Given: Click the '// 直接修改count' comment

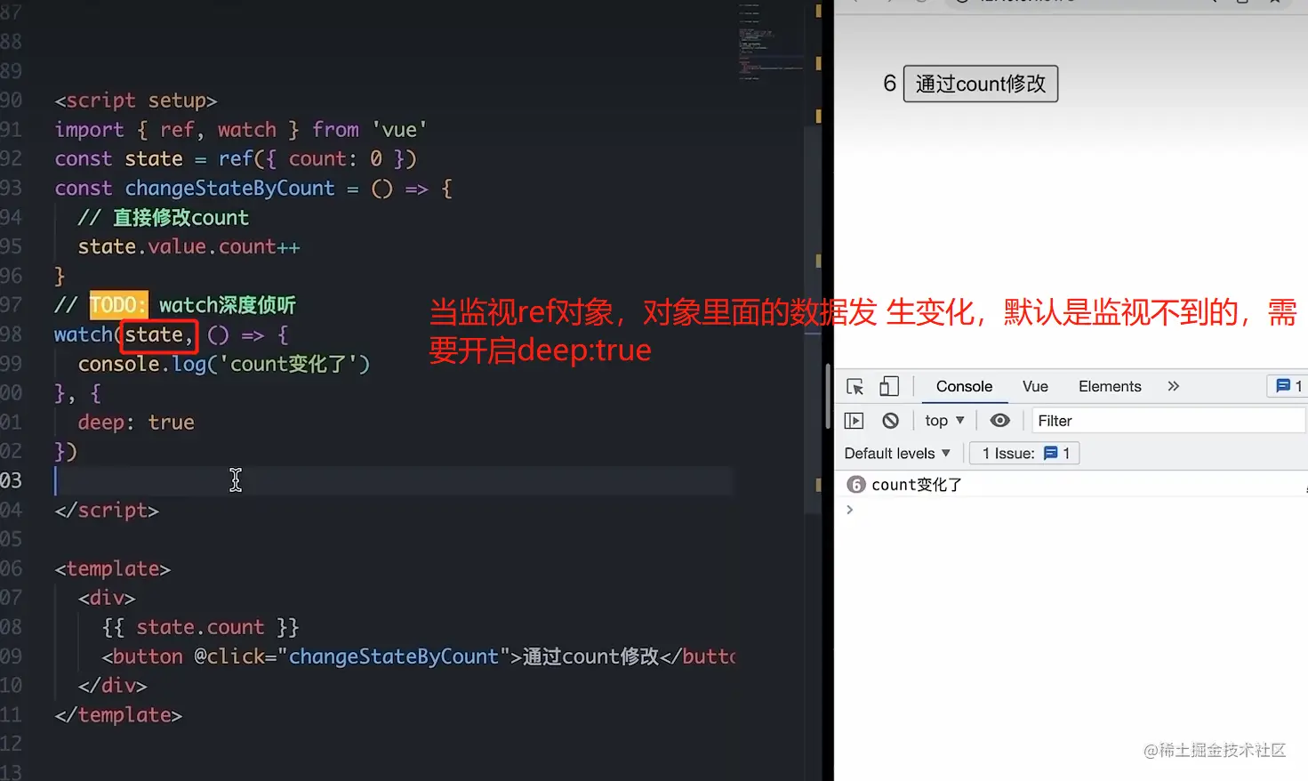Looking at the screenshot, I should [164, 218].
